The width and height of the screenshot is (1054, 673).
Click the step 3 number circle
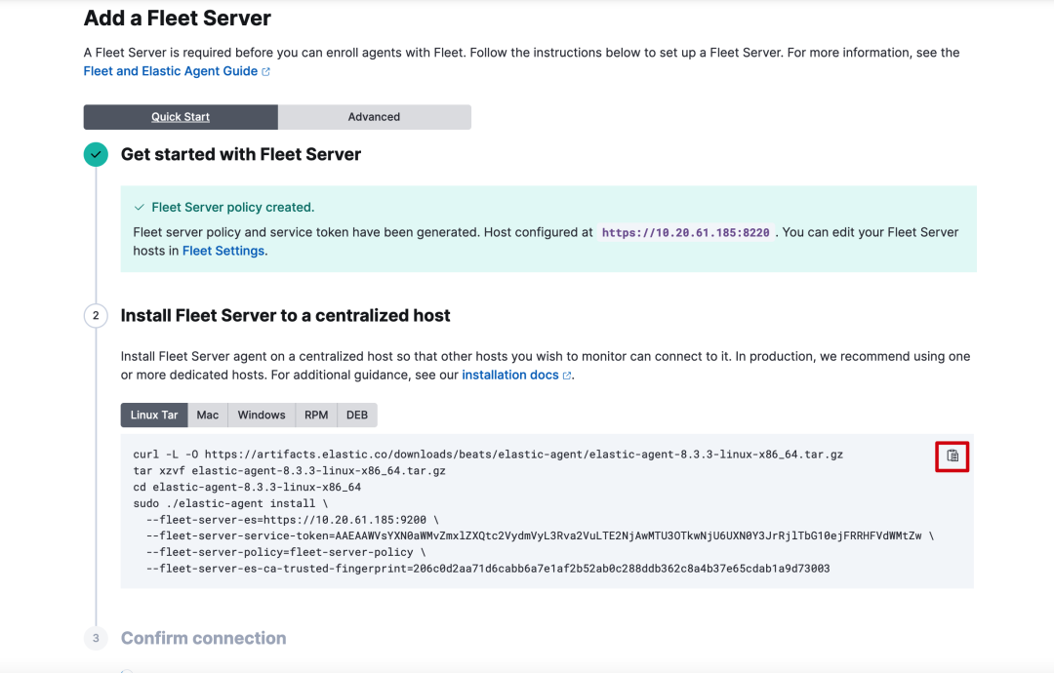(96, 639)
